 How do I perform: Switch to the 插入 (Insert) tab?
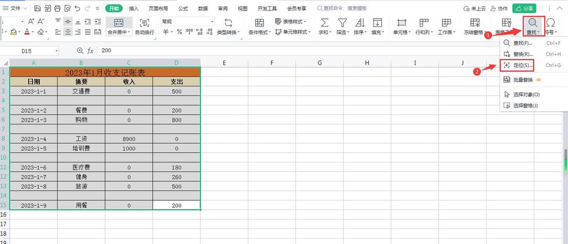point(134,8)
